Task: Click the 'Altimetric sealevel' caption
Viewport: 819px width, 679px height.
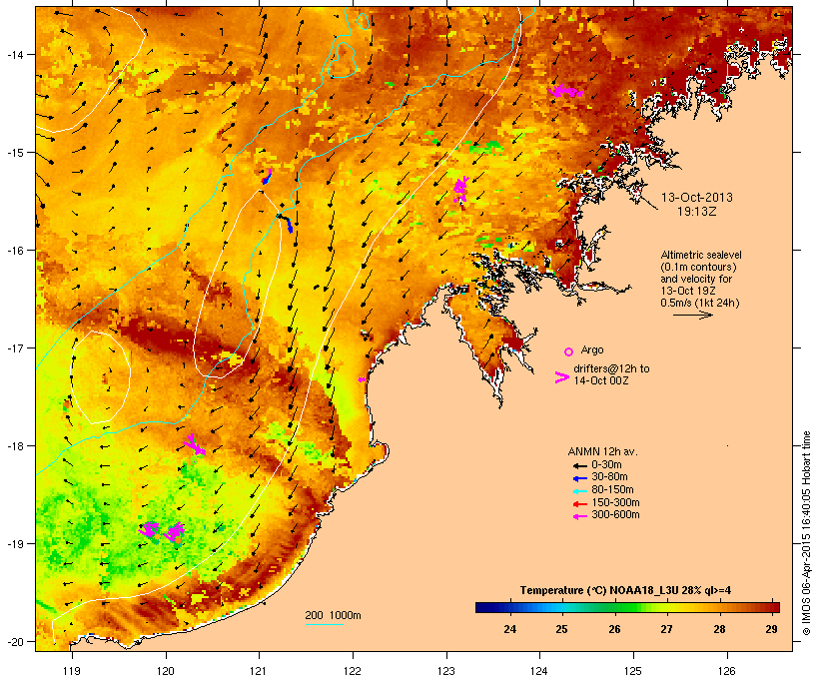Action: (x=701, y=255)
